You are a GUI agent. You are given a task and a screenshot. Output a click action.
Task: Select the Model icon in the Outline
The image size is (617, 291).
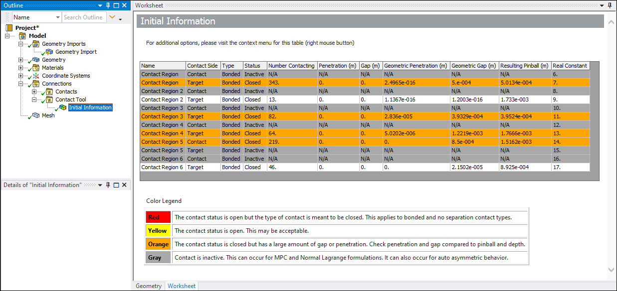pos(22,35)
